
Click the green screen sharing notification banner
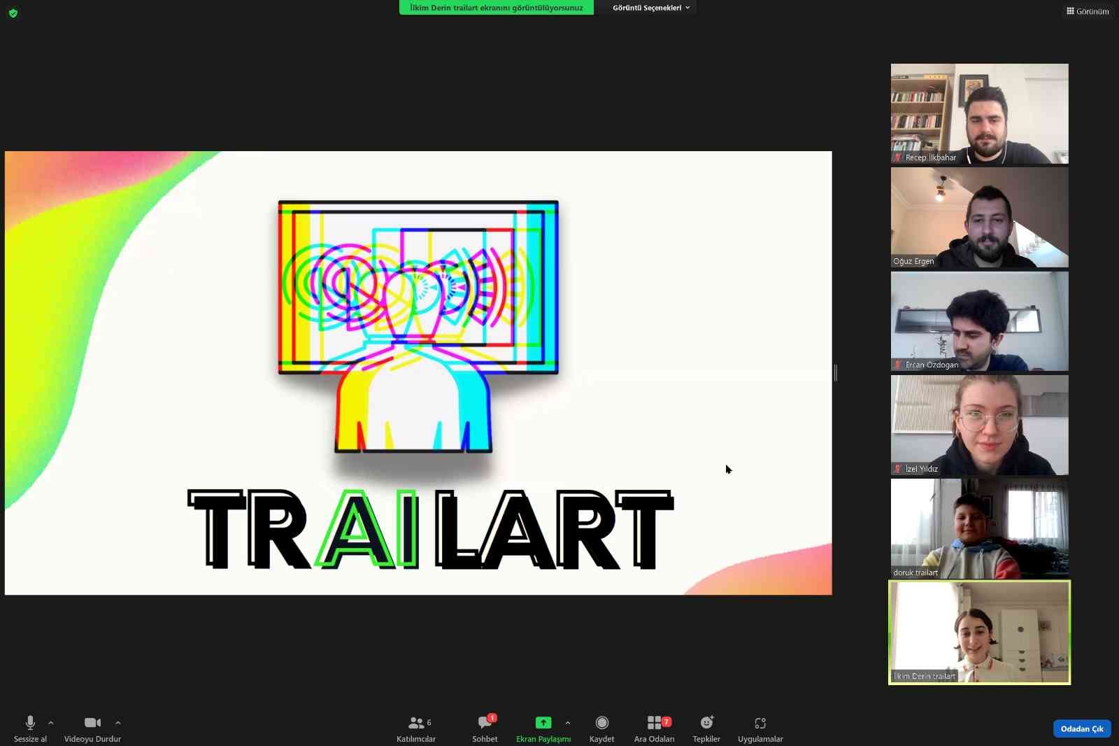coord(496,8)
